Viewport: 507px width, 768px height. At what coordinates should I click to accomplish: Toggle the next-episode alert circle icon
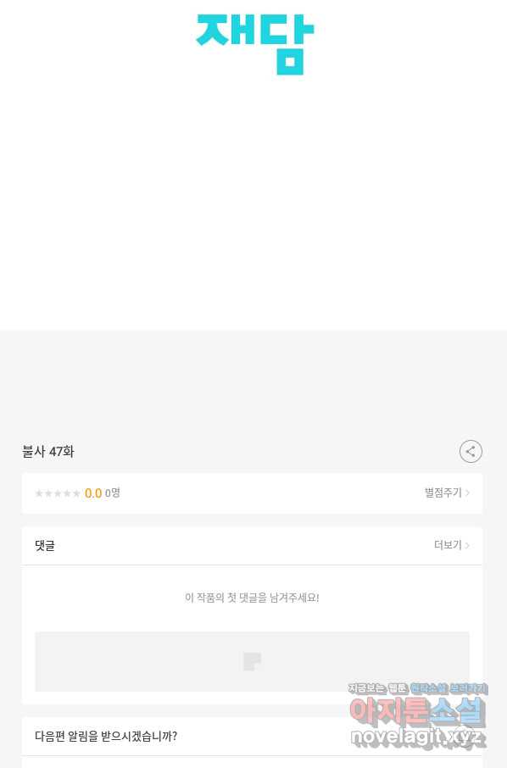[465, 736]
